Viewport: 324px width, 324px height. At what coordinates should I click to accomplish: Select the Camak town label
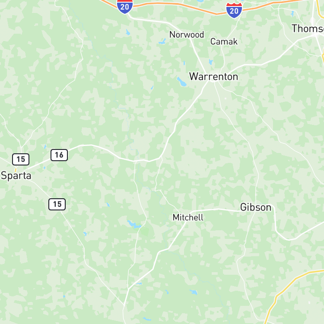click(x=224, y=41)
